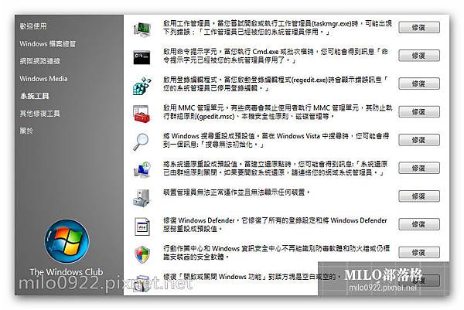Click the security center shield icon

coord(142,254)
